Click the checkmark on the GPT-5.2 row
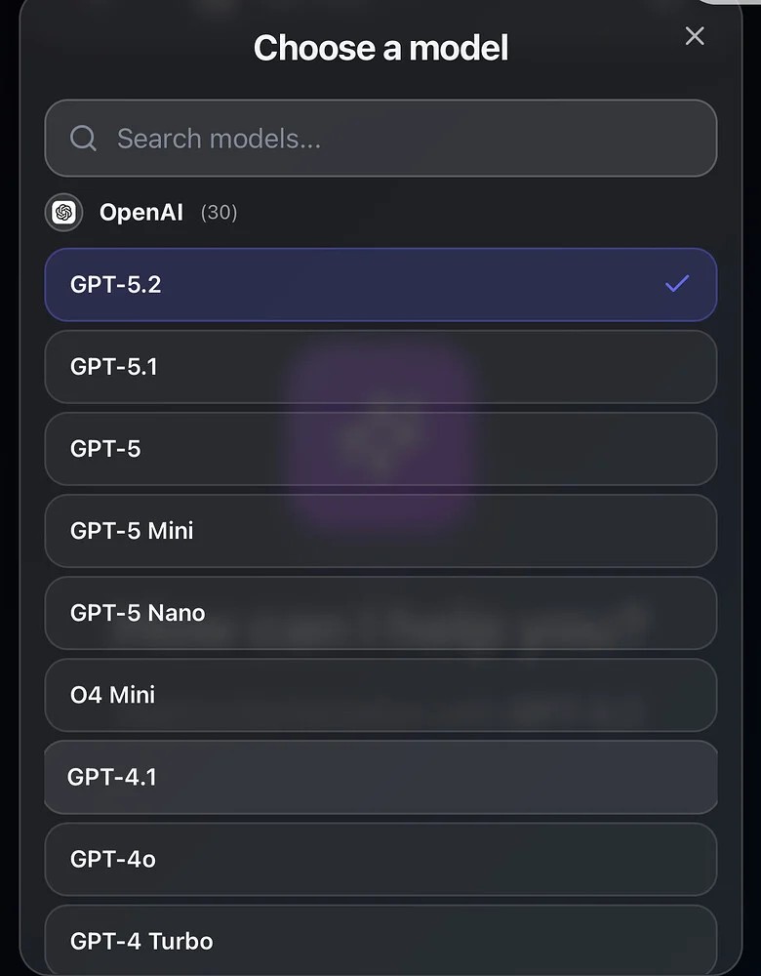Image resolution: width=761 pixels, height=976 pixels. (676, 284)
